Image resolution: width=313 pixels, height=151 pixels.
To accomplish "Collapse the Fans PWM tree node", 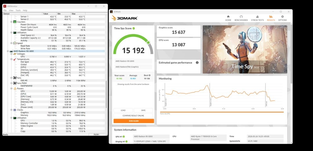I will (11, 83).
